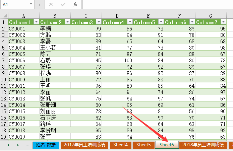Click the Column4 header cell text
233x151 pixels.
pyautogui.click(x=113, y=22)
